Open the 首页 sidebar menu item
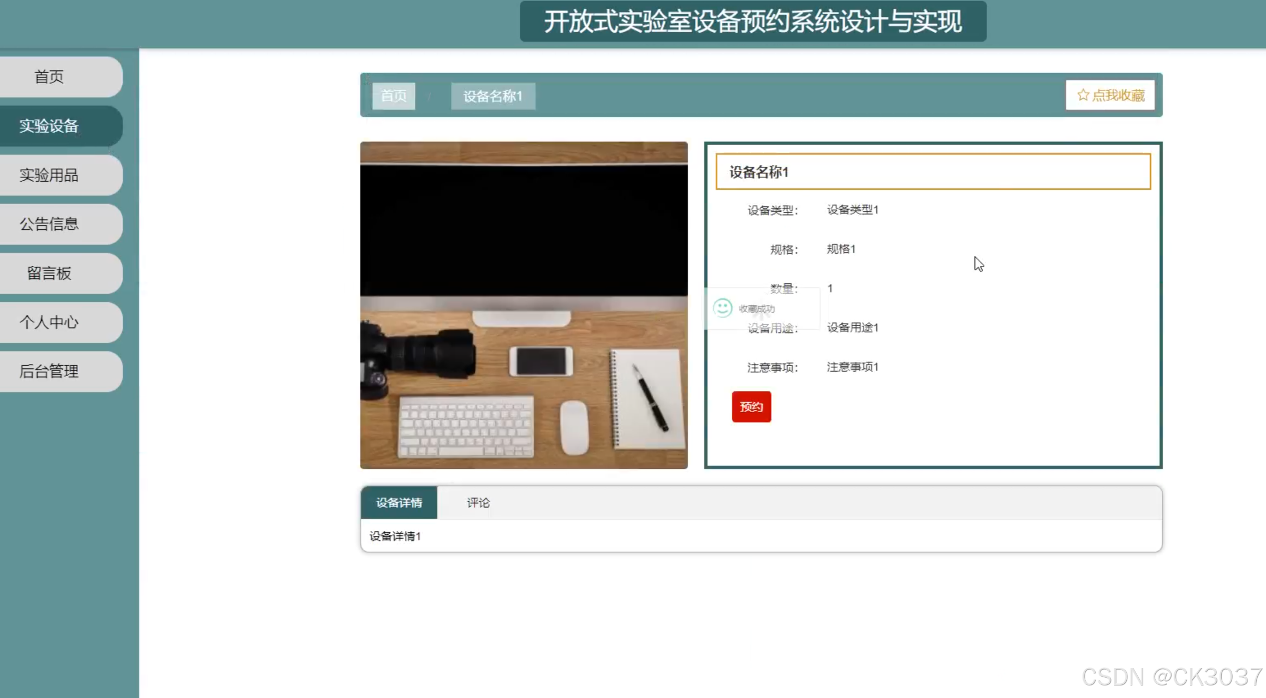This screenshot has height=698, width=1266. (x=49, y=77)
